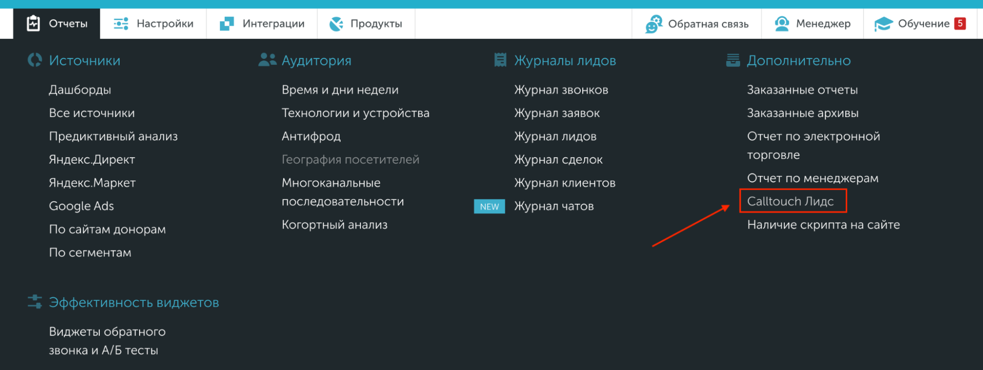
Task: Click the red notification badge 5
Action: pos(960,23)
